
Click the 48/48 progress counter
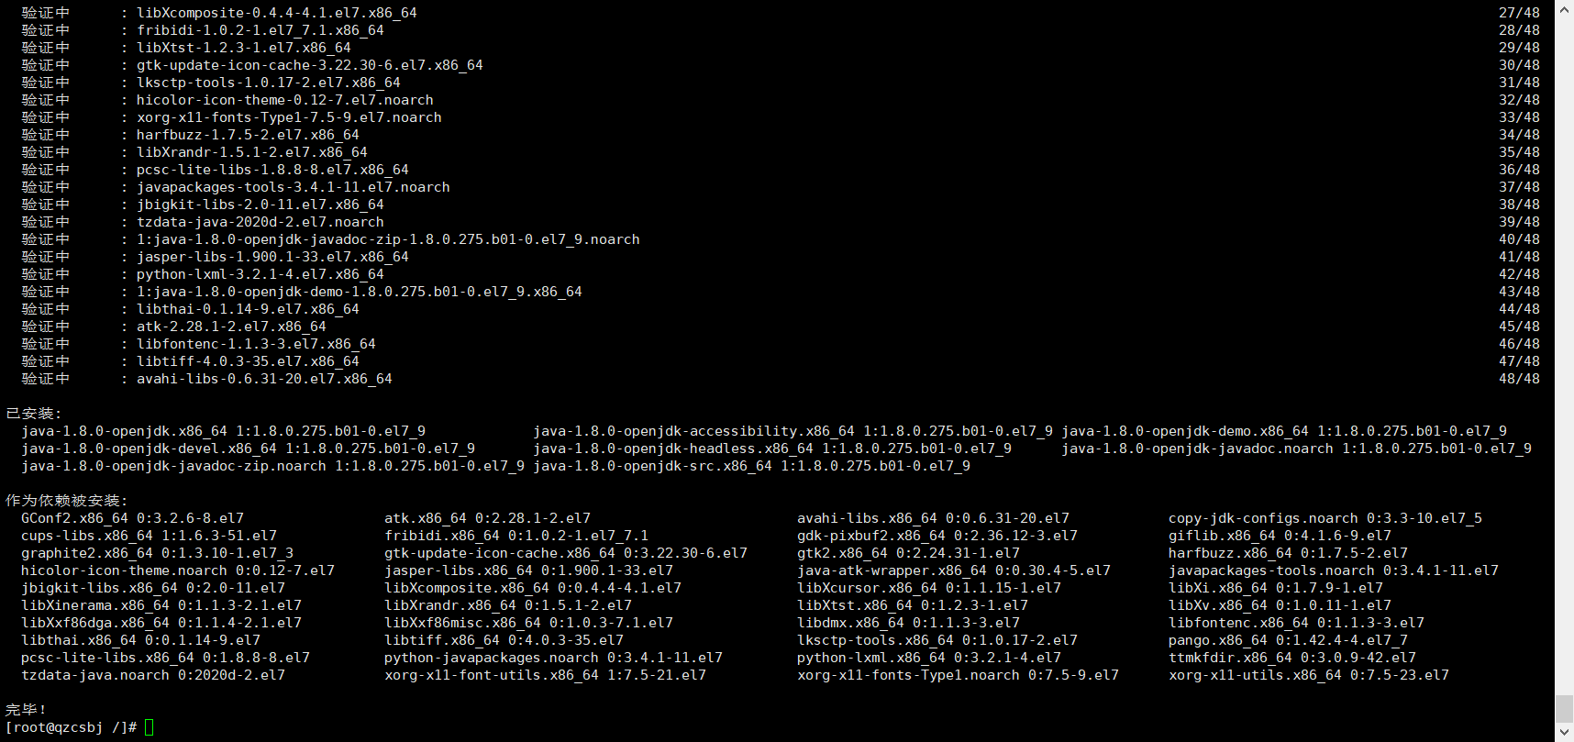(1519, 379)
